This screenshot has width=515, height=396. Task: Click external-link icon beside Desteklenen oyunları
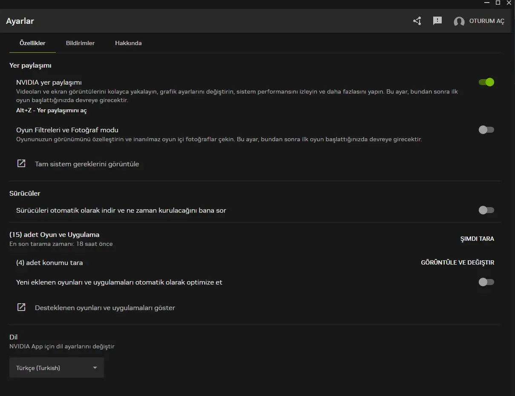click(21, 307)
